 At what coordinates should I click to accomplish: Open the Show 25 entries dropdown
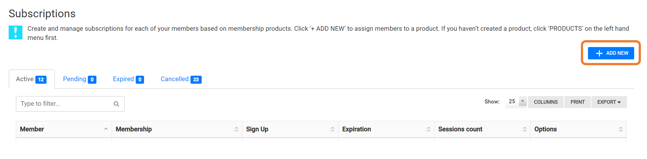coord(516,102)
